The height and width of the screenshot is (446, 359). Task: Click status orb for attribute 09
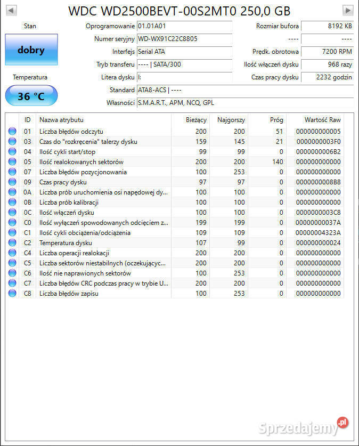pyautogui.click(x=12, y=182)
